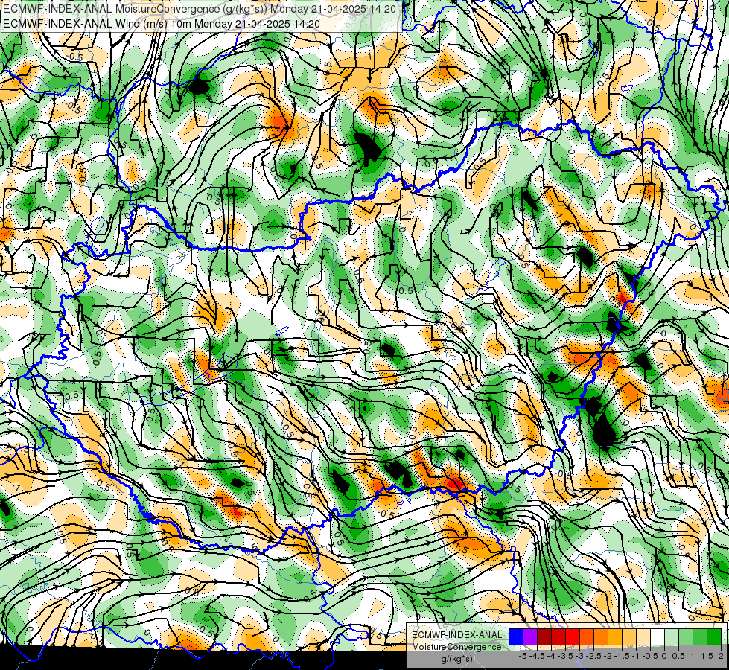Select the darkest red legend swatch
Screen dimensions: 729x670
[544, 637]
